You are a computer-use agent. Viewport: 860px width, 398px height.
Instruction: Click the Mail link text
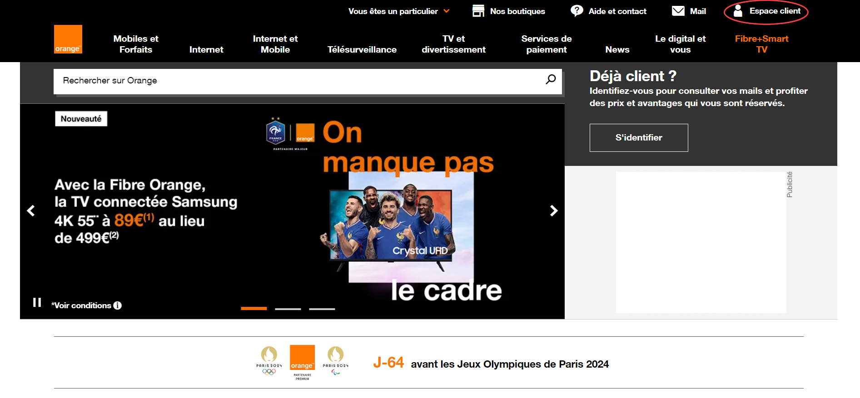(698, 11)
